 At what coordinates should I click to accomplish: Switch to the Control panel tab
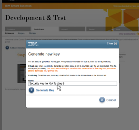pyautogui.click(x=45, y=29)
